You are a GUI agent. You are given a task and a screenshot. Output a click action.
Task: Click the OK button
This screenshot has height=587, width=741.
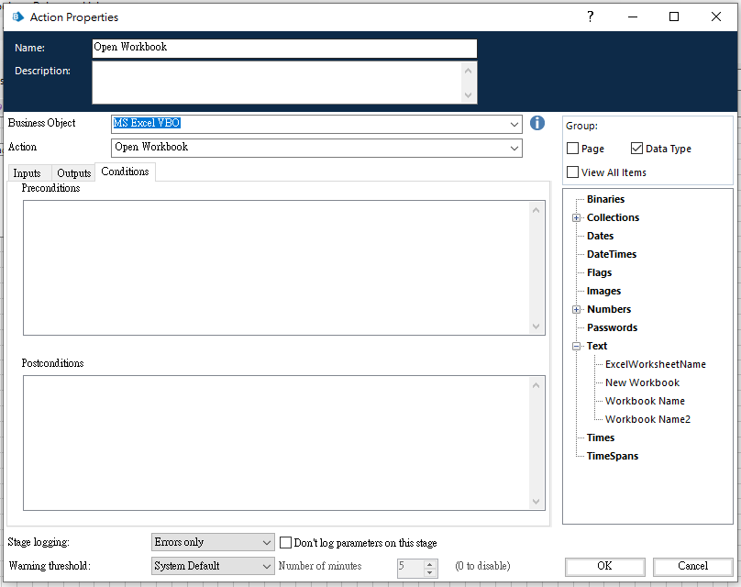point(605,566)
